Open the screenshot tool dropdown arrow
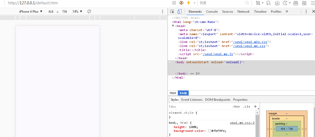 click(x=263, y=3)
